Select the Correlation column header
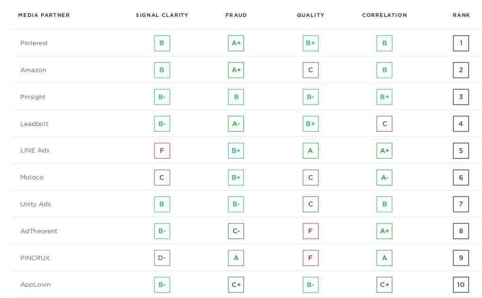482x298 pixels. 384,15
